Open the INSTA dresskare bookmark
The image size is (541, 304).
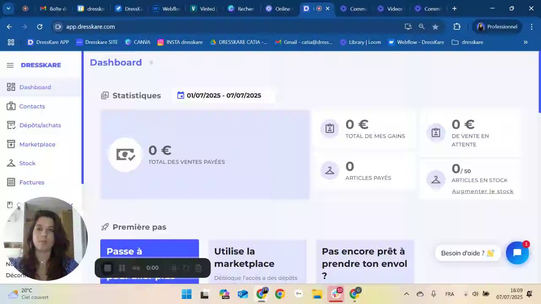click(180, 42)
